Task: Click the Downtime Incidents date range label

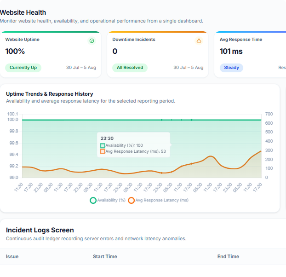Action: click(x=189, y=68)
